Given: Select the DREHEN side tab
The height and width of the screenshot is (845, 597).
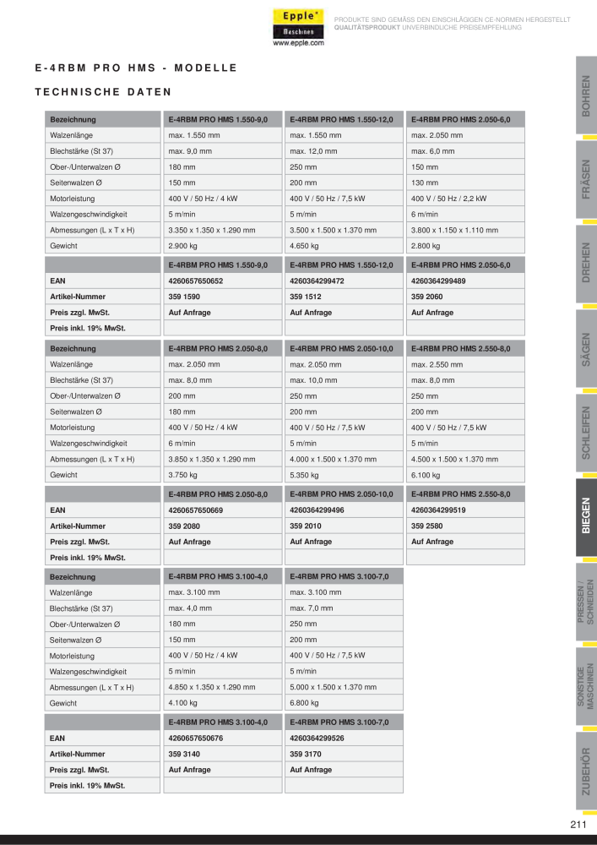Looking at the screenshot, I should pos(586,264).
